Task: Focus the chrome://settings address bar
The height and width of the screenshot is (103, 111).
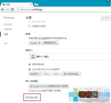Action: coord(63,9)
